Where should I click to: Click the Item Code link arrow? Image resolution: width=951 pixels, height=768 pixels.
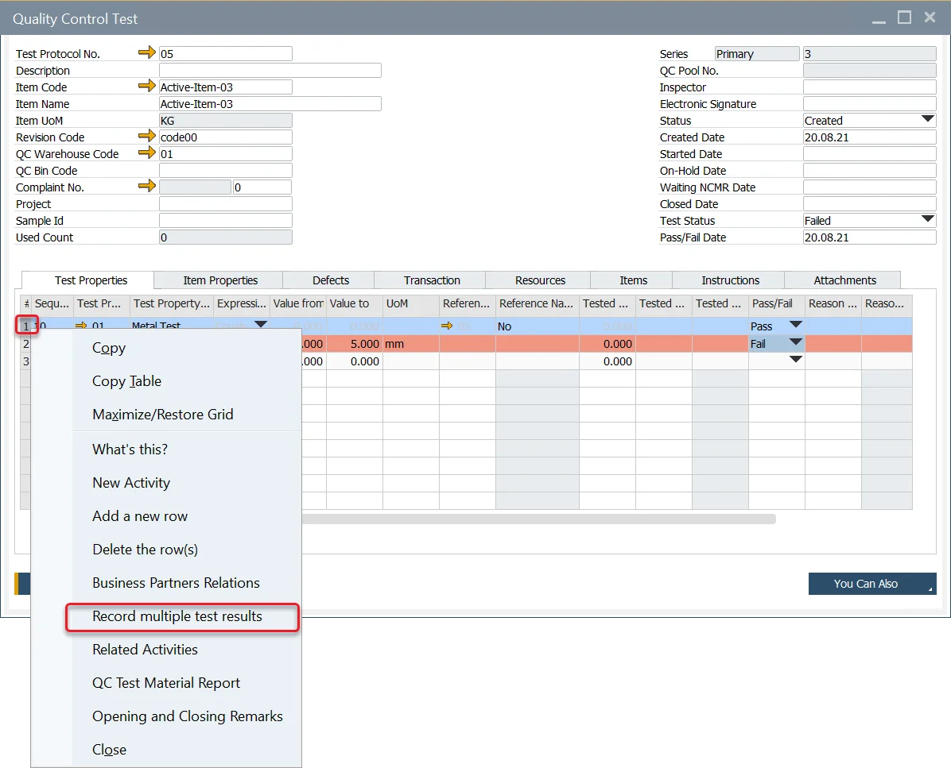tap(147, 87)
